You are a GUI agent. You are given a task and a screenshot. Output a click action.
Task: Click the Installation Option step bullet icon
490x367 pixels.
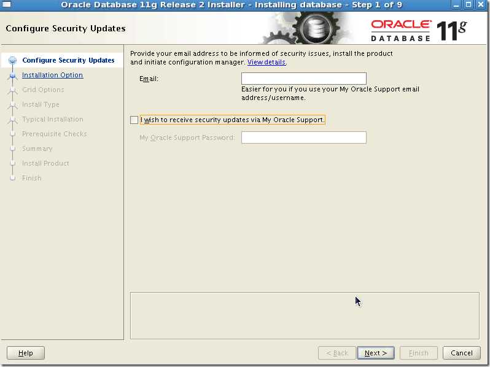coord(12,75)
